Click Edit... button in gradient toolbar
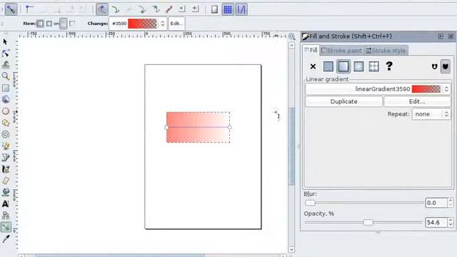Image resolution: width=457 pixels, height=257 pixels. pos(176,24)
